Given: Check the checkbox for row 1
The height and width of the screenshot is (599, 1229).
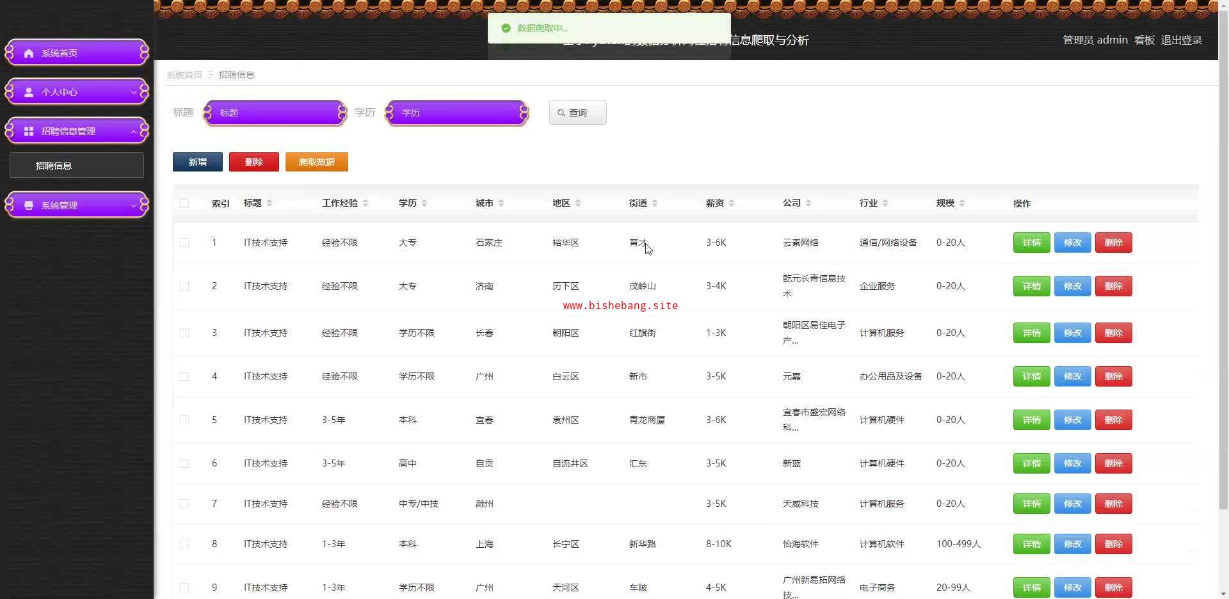Looking at the screenshot, I should pyautogui.click(x=184, y=243).
